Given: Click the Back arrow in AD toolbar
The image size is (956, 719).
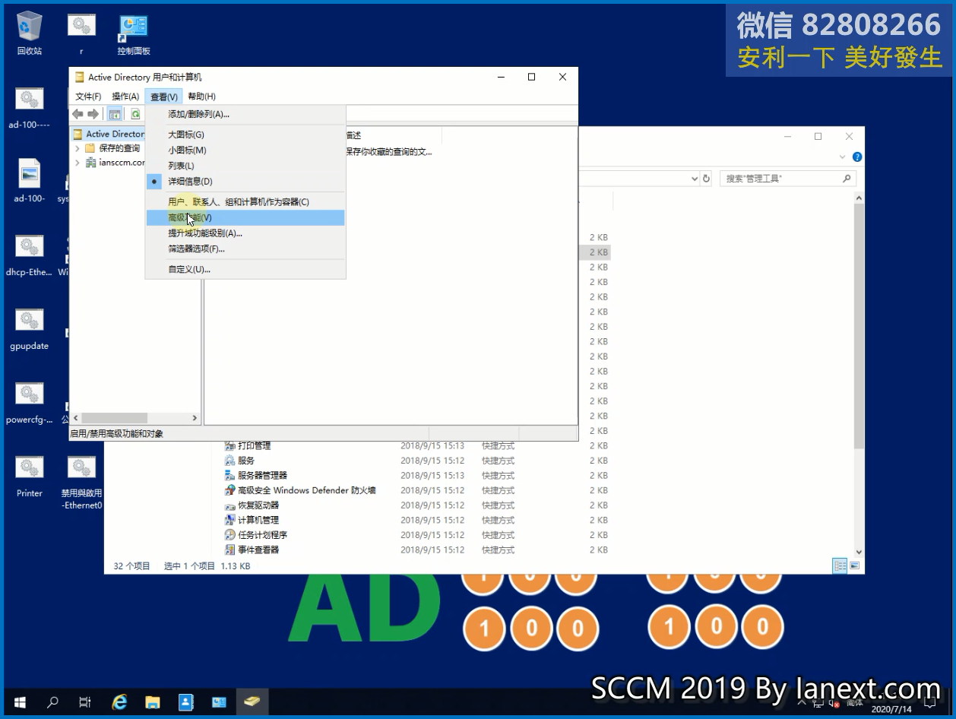Looking at the screenshot, I should 78,114.
